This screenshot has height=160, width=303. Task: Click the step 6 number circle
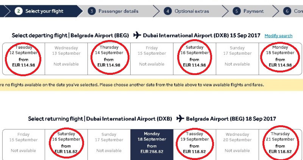tap(287, 11)
